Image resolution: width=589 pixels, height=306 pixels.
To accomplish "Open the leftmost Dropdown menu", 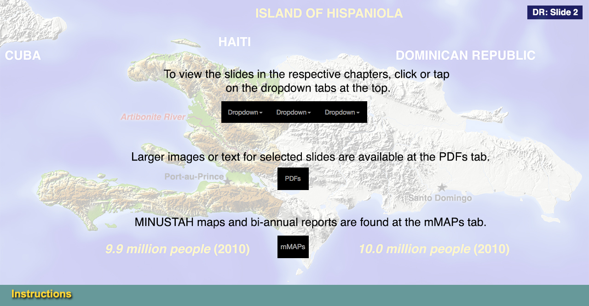I will click(x=245, y=112).
